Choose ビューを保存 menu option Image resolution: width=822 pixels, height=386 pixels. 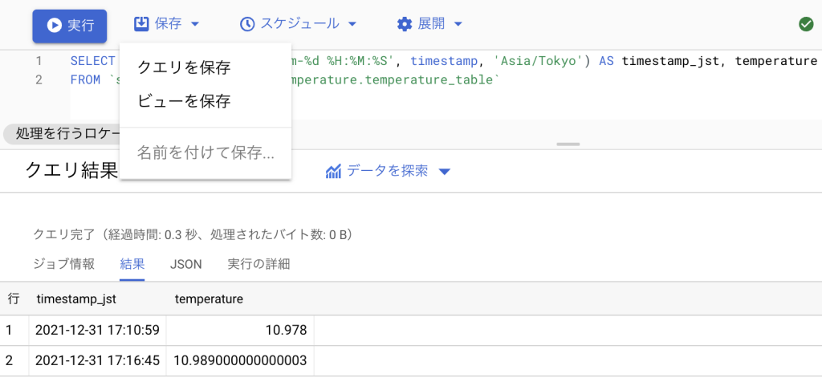pyautogui.click(x=184, y=101)
